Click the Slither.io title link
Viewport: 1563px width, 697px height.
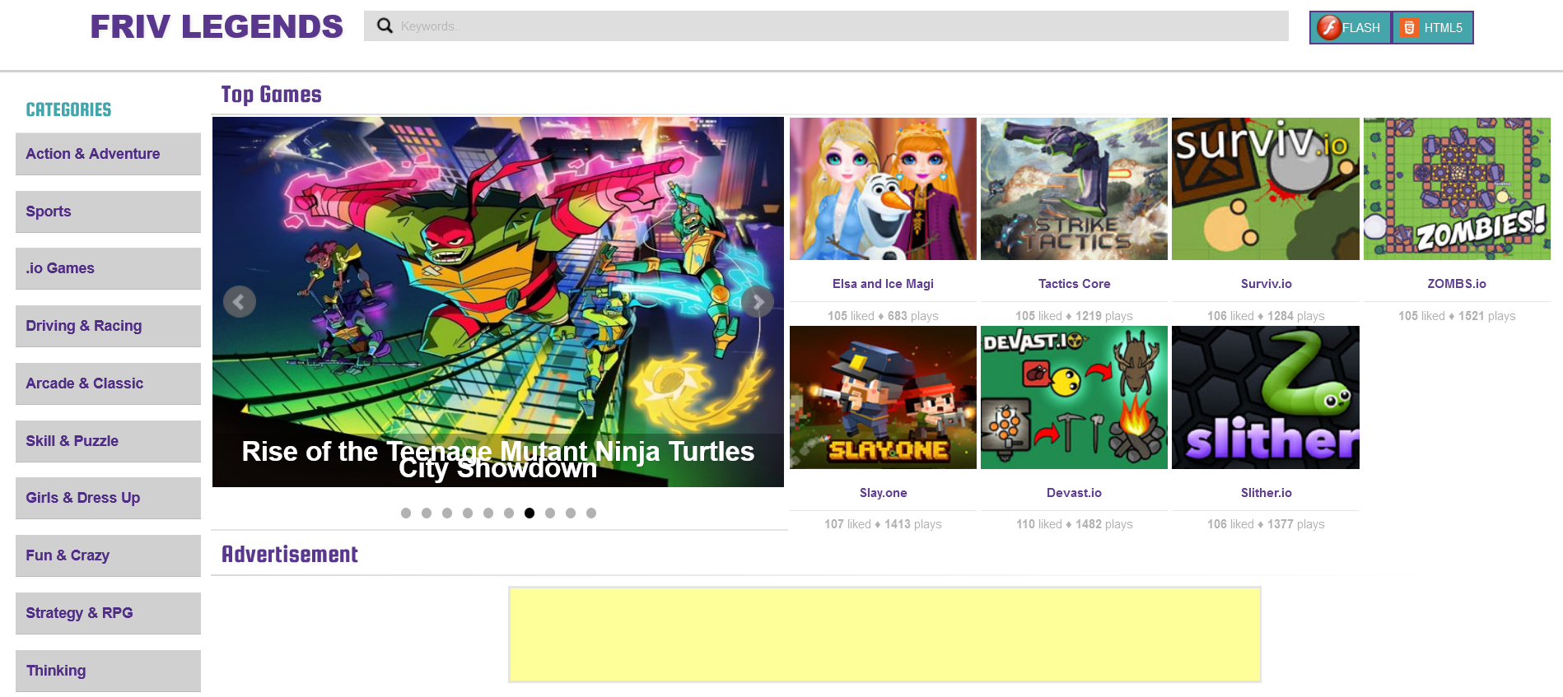coord(1267,493)
